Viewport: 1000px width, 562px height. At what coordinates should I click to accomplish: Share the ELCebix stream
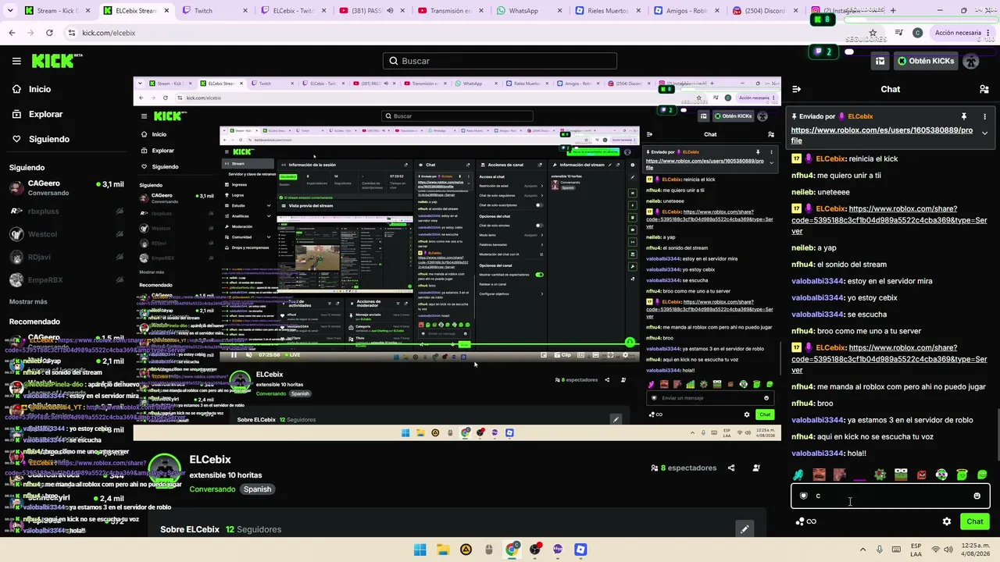[x=731, y=468]
